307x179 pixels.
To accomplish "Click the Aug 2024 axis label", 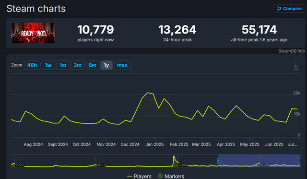I will tap(33, 144).
